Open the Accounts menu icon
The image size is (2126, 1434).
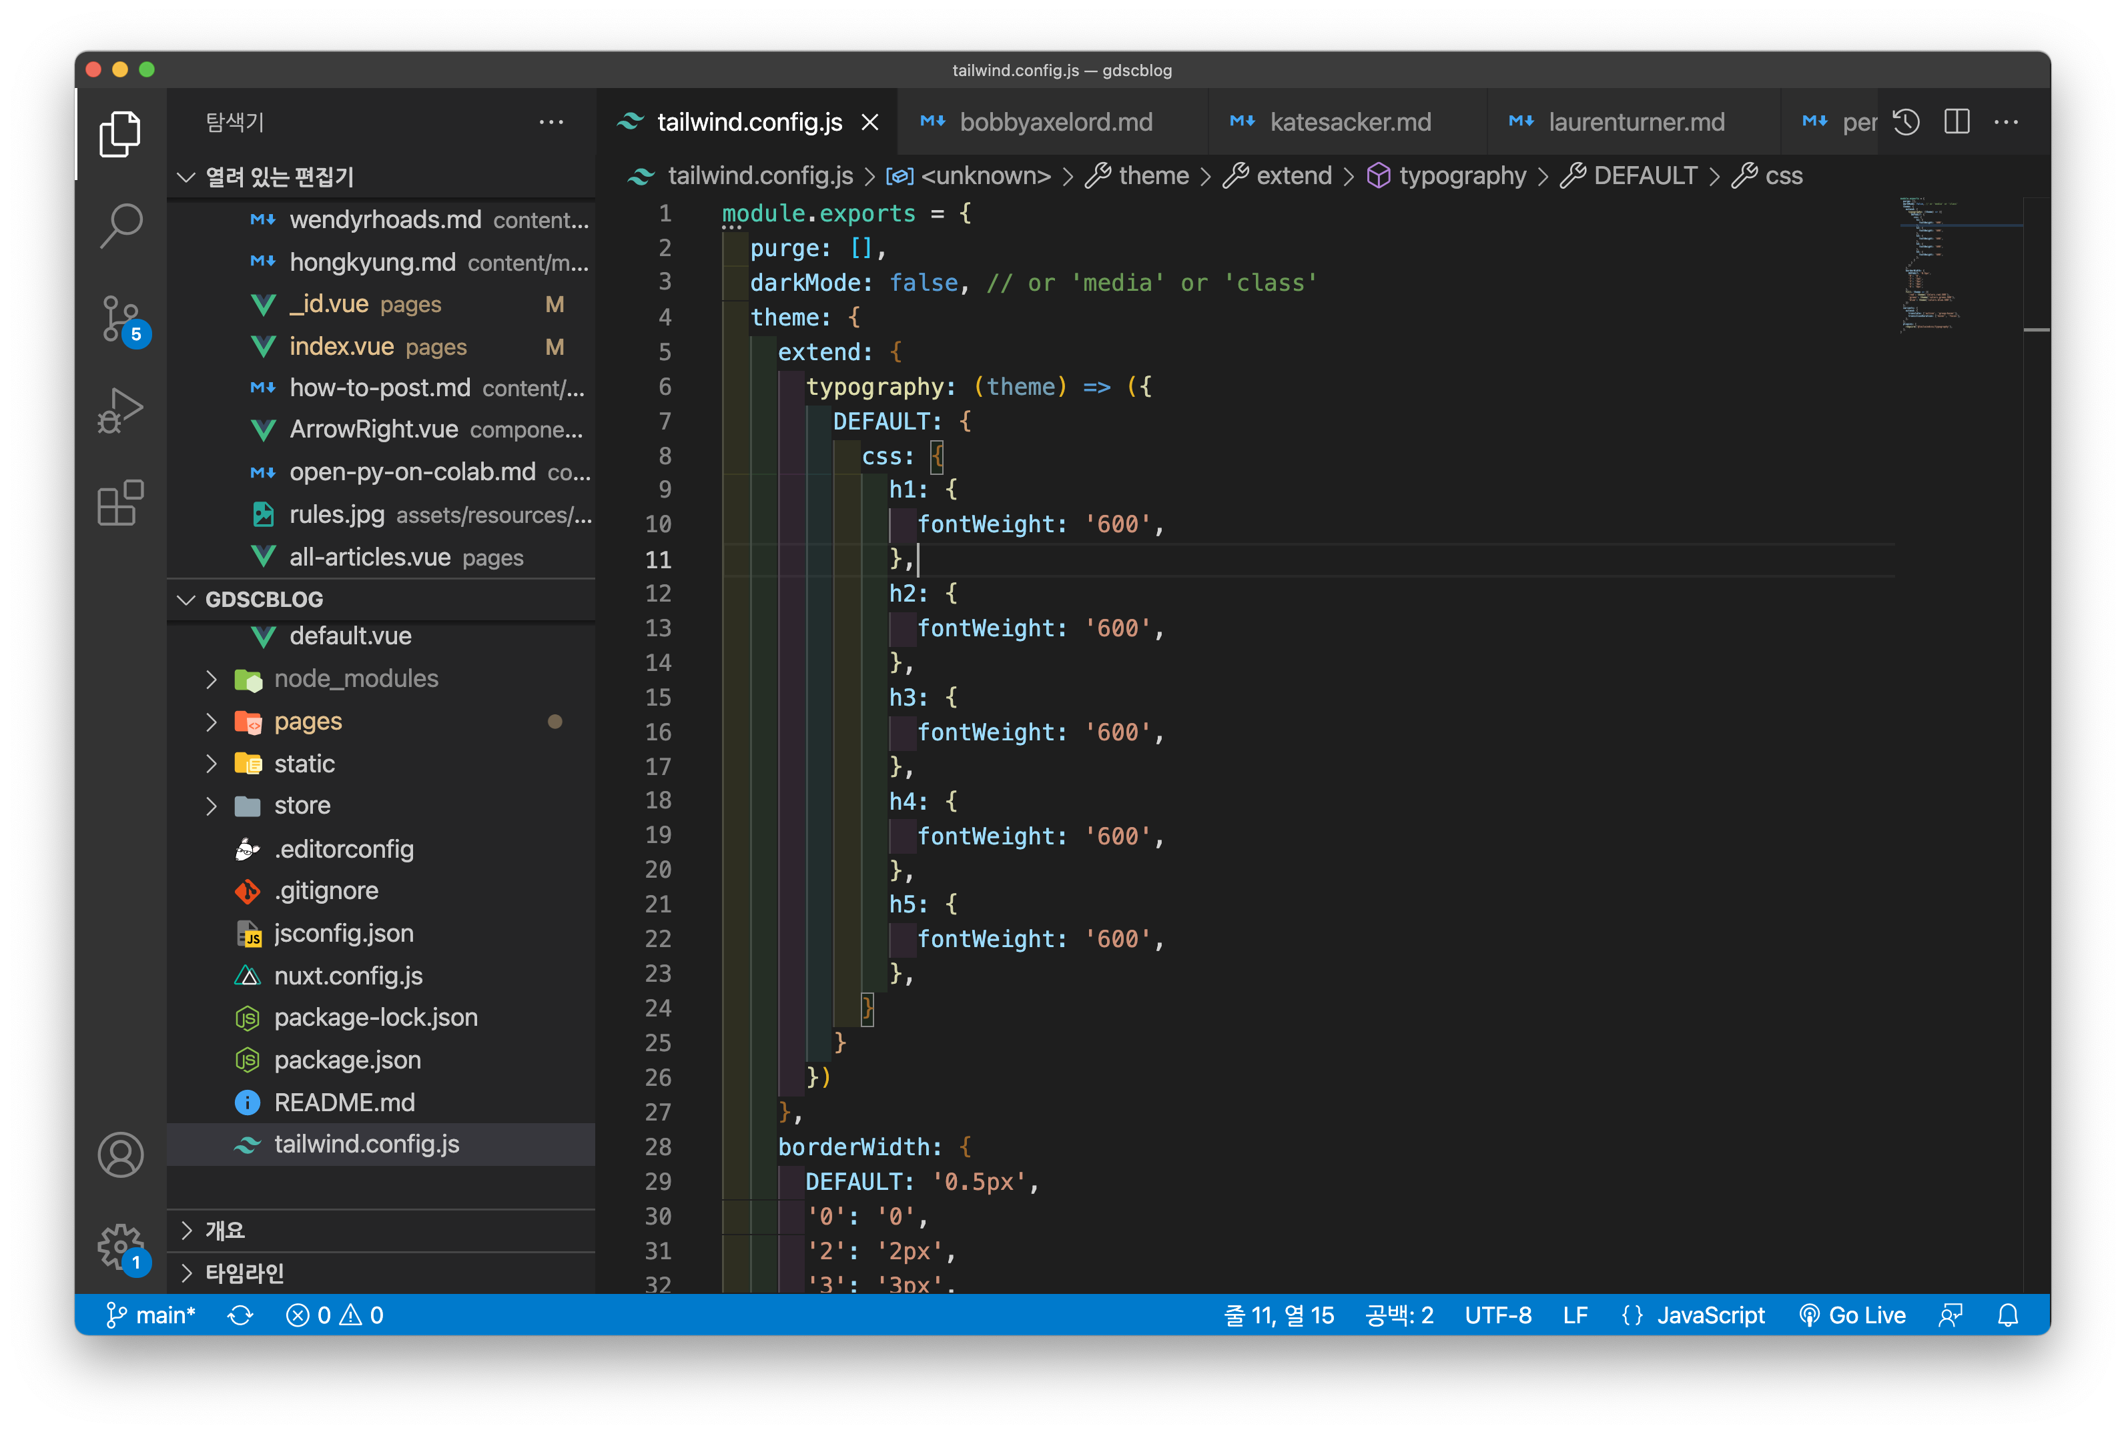click(120, 1154)
